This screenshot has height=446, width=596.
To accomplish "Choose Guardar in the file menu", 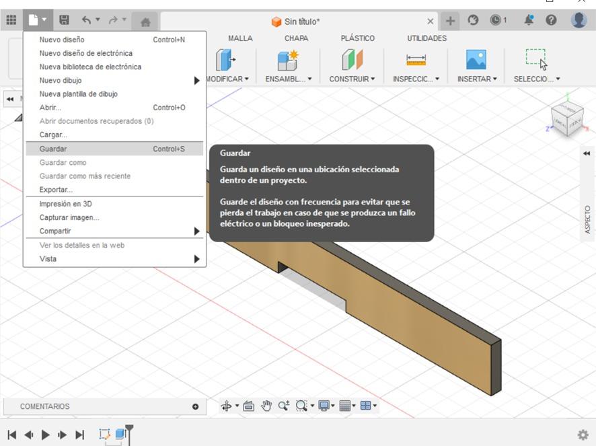I will 114,149.
